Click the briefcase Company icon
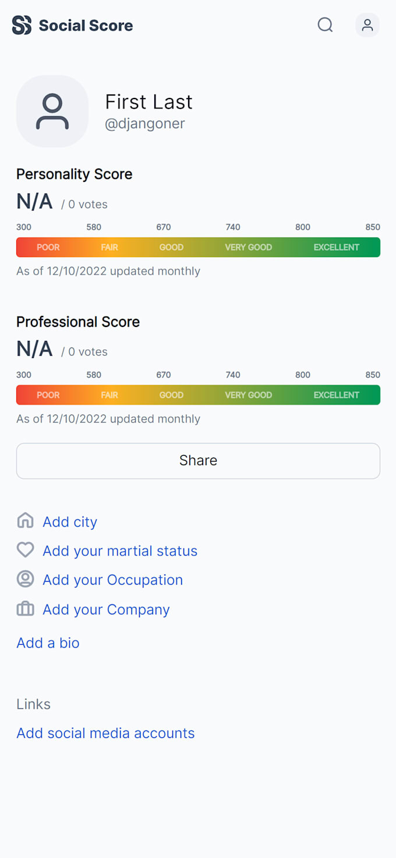This screenshot has width=396, height=858. click(25, 609)
